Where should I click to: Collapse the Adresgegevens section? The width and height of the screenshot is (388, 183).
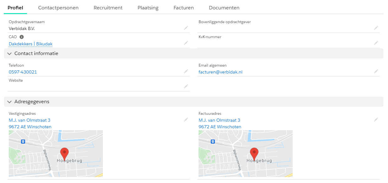(x=9, y=102)
